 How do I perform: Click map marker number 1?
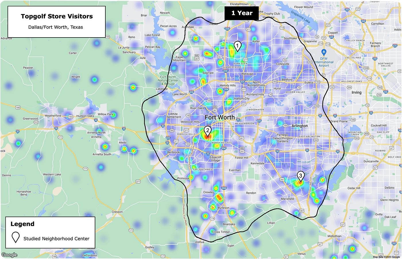[237, 46]
